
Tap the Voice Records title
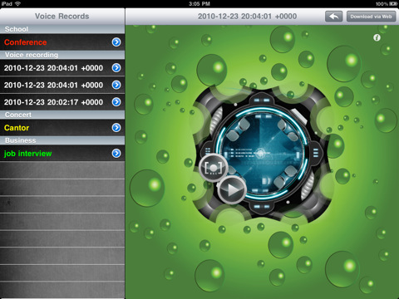click(x=62, y=17)
